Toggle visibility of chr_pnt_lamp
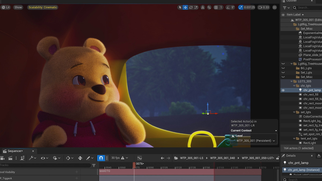The width and height of the screenshot is (322, 181). click(x=283, y=90)
